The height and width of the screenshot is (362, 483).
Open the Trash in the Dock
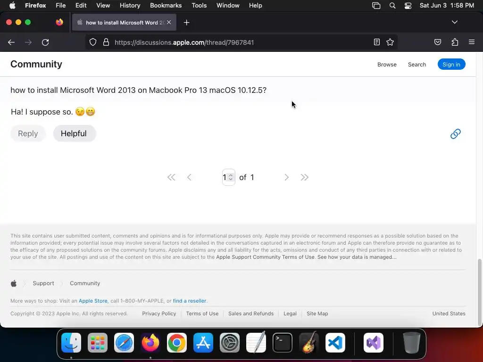pos(411,343)
